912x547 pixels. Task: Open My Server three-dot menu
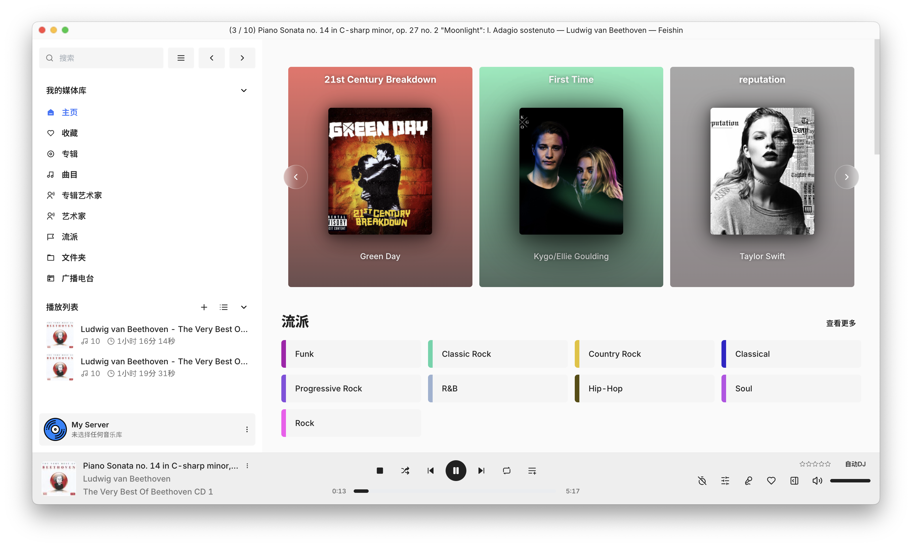tap(247, 429)
